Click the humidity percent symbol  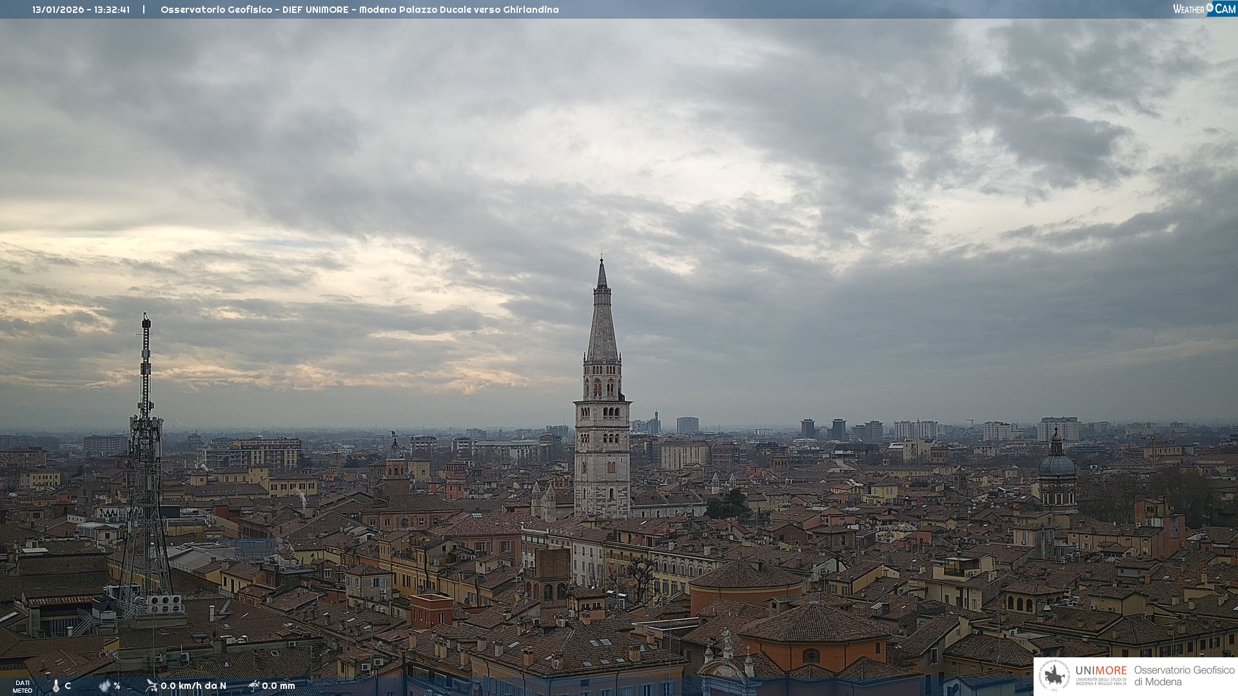pyautogui.click(x=117, y=686)
